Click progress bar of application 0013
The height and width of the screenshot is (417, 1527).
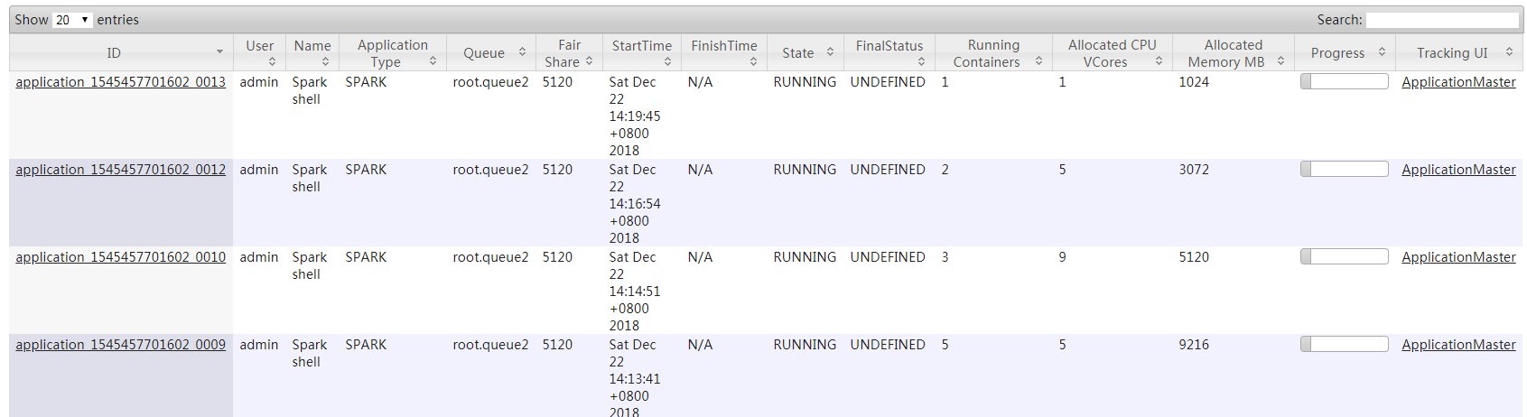(x=1345, y=81)
